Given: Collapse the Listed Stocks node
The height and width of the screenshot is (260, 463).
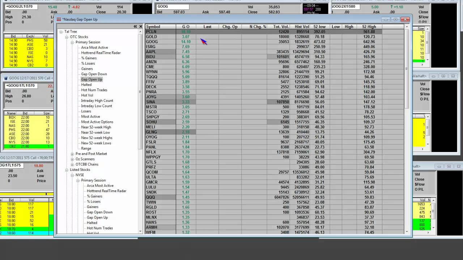Looking at the screenshot, I should (x=67, y=170).
